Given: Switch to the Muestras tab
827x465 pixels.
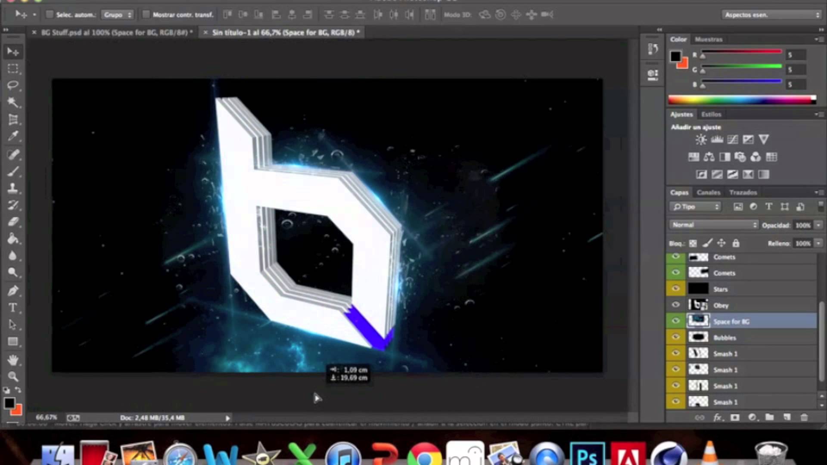Looking at the screenshot, I should click(709, 39).
